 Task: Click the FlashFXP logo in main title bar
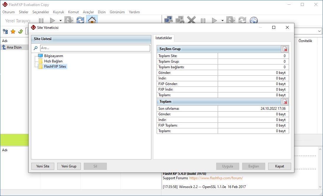point(5,4)
